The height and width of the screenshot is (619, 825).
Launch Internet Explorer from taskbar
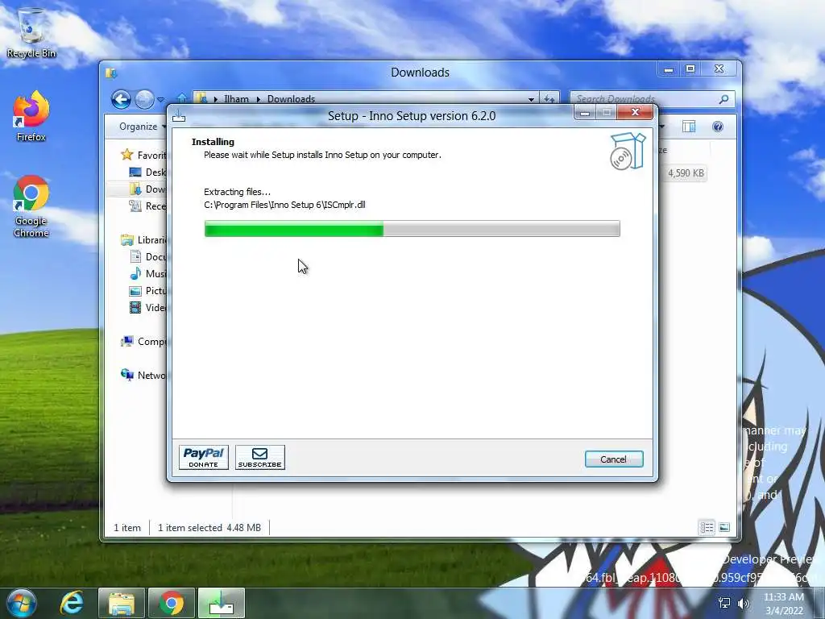pyautogui.click(x=72, y=603)
